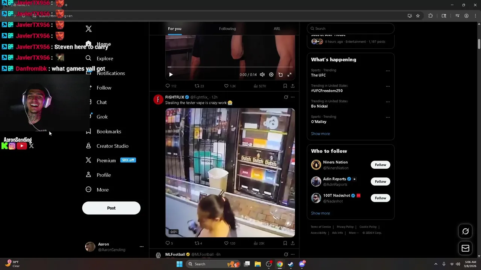
Task: Open FIGHTFLIX profile avatar
Action: coord(158,99)
